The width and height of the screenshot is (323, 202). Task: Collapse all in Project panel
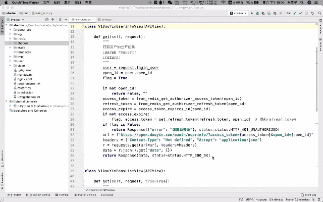pos(52,20)
